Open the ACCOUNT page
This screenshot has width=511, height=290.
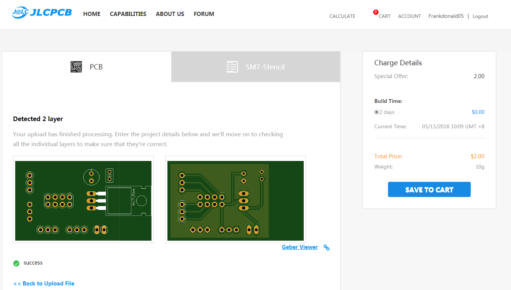410,16
